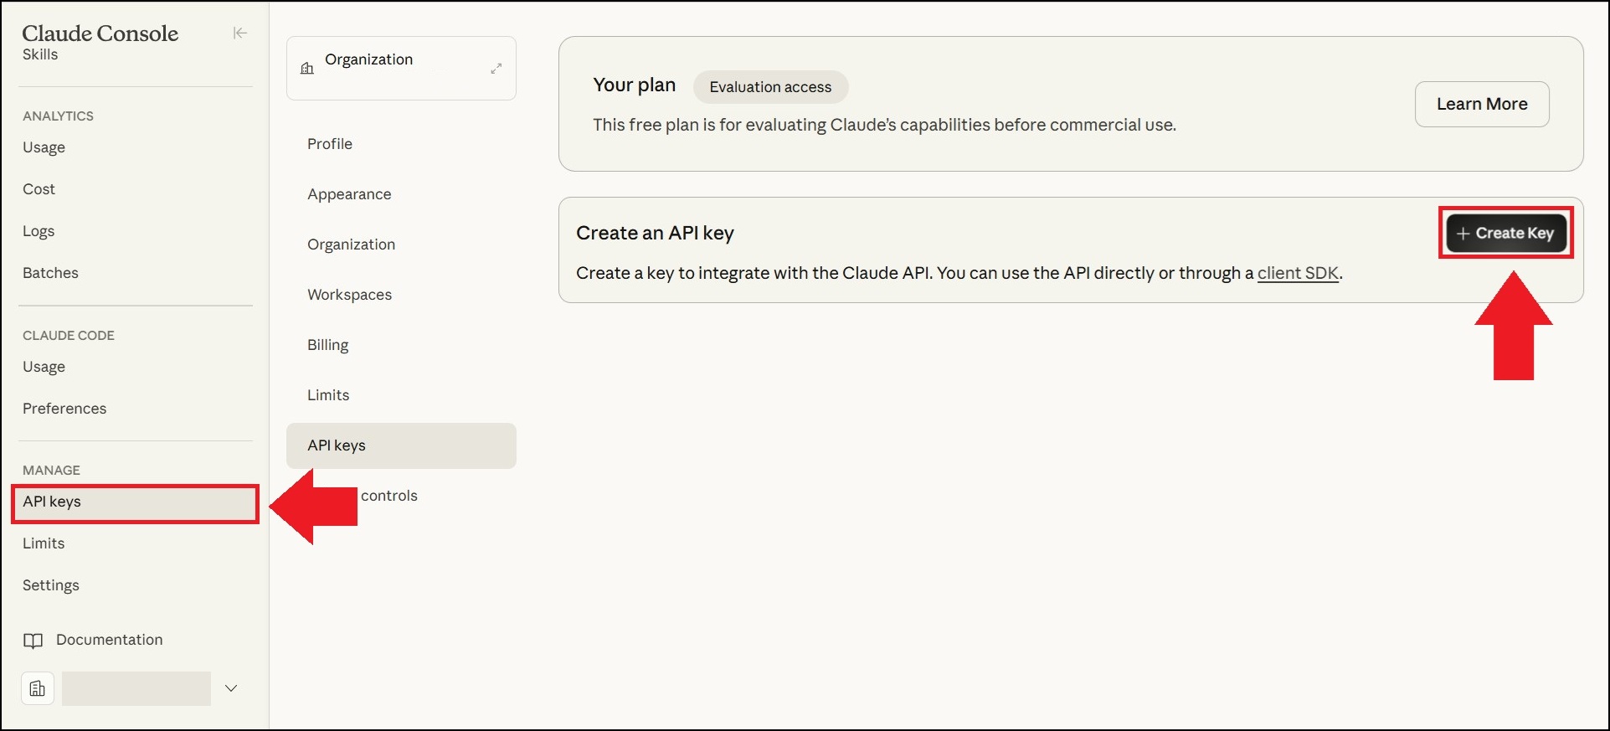Click the Create Key button
The image size is (1610, 731).
point(1506,233)
